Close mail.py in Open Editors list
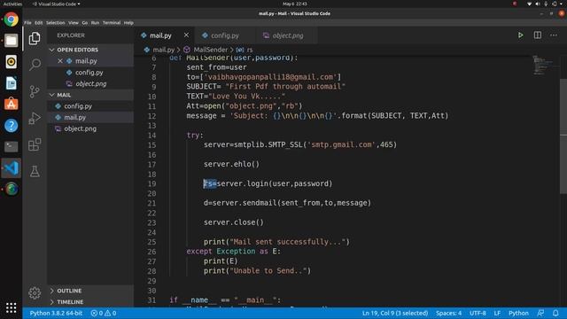 (60, 61)
